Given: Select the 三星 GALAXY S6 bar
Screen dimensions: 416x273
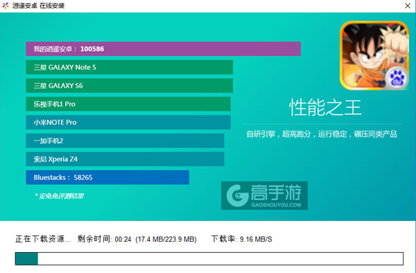Looking at the screenshot, I should point(129,85).
